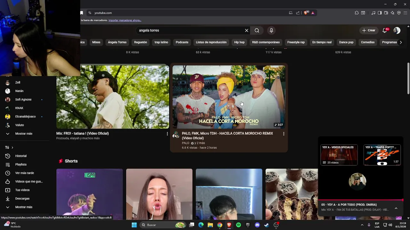
Task: Open Steam from the taskbar
Action: [x=266, y=225]
